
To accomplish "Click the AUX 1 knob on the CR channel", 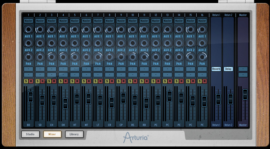I will tap(109, 29).
